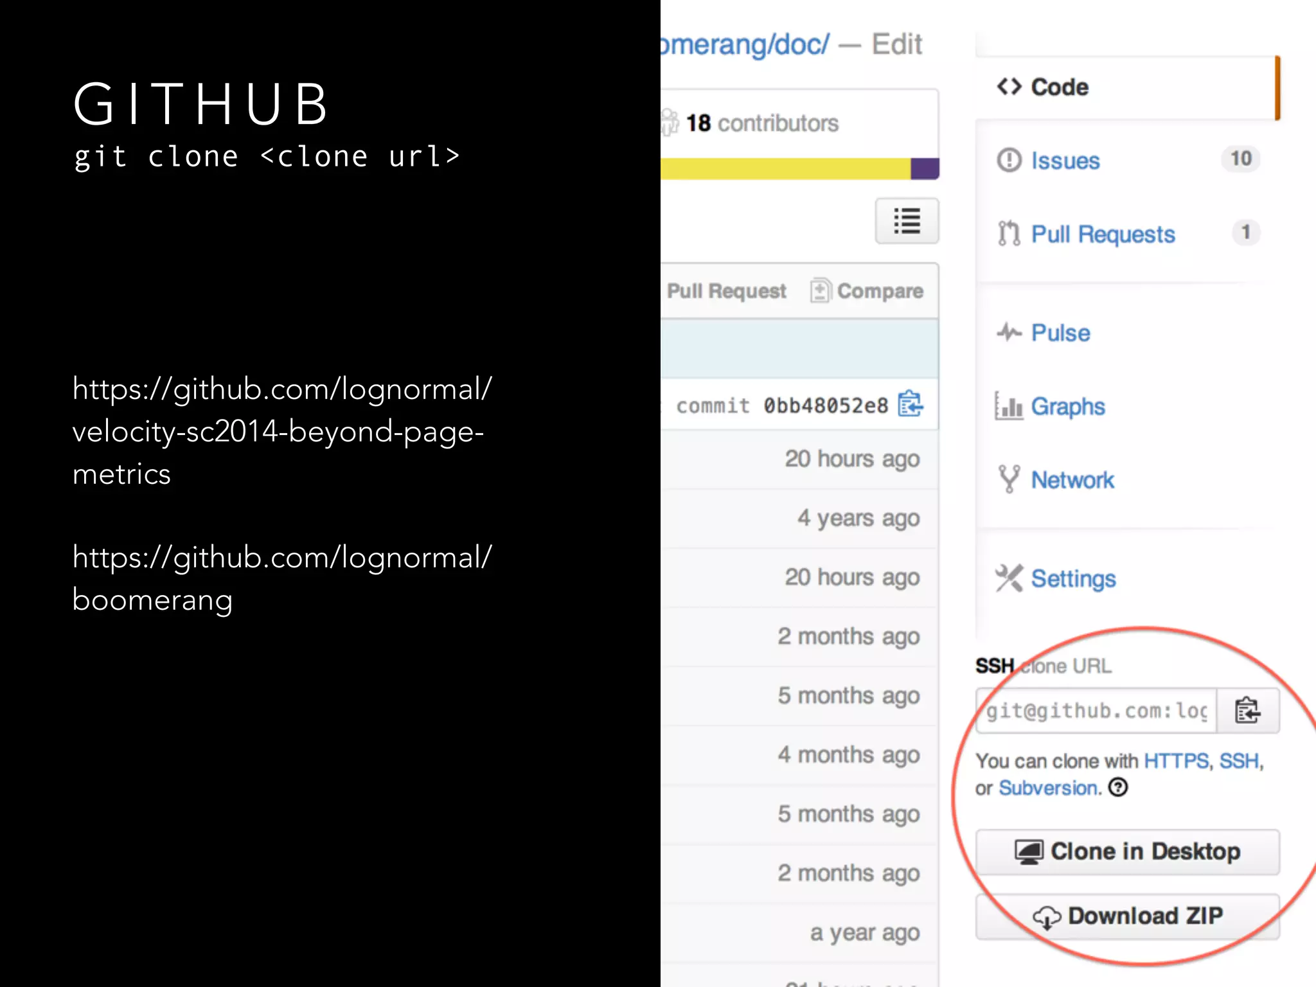The height and width of the screenshot is (987, 1316).
Task: Go to Pull Requests
Action: tap(1103, 235)
